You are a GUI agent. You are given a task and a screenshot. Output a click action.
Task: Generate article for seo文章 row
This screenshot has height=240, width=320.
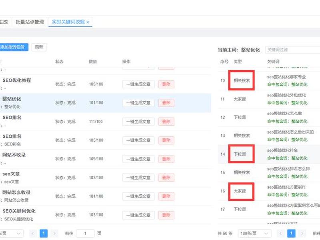click(x=138, y=178)
